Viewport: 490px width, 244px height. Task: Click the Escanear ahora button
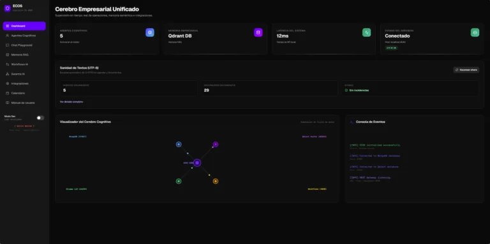466,70
